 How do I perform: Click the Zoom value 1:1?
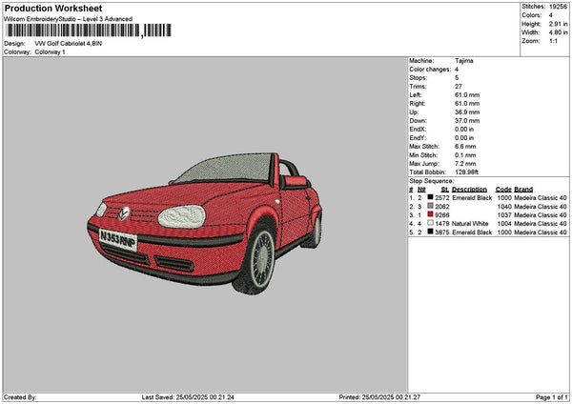coord(553,41)
